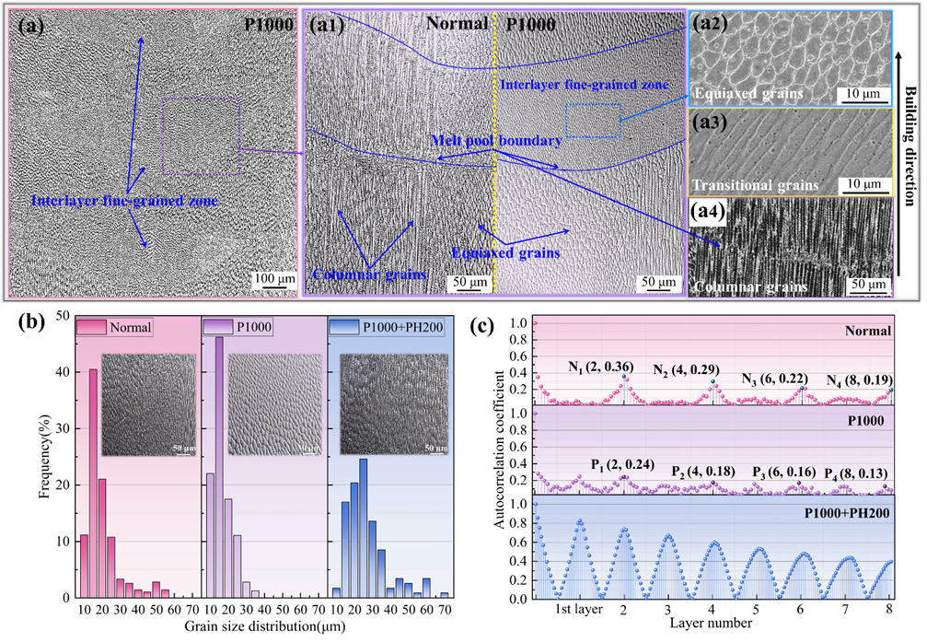The width and height of the screenshot is (927, 642).
Task: Click "Interlayer fine-grained zone" text in panel (a)
Action: click(124, 201)
